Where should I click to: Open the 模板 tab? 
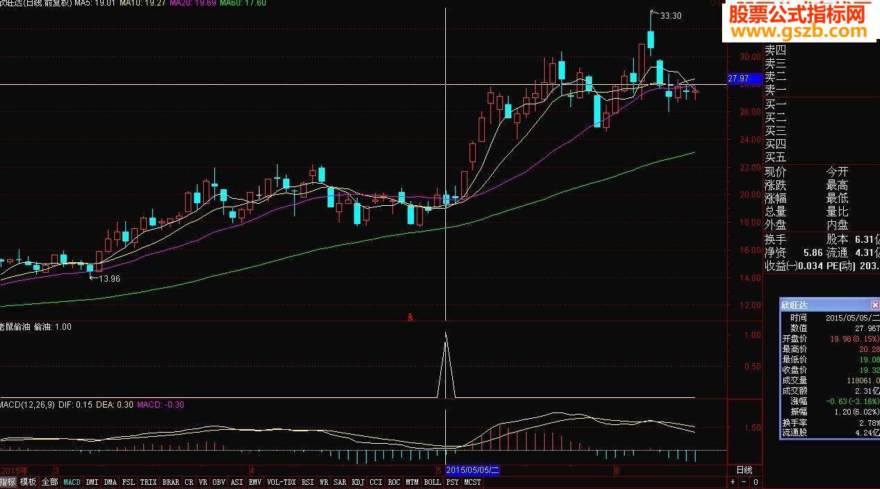click(x=29, y=482)
